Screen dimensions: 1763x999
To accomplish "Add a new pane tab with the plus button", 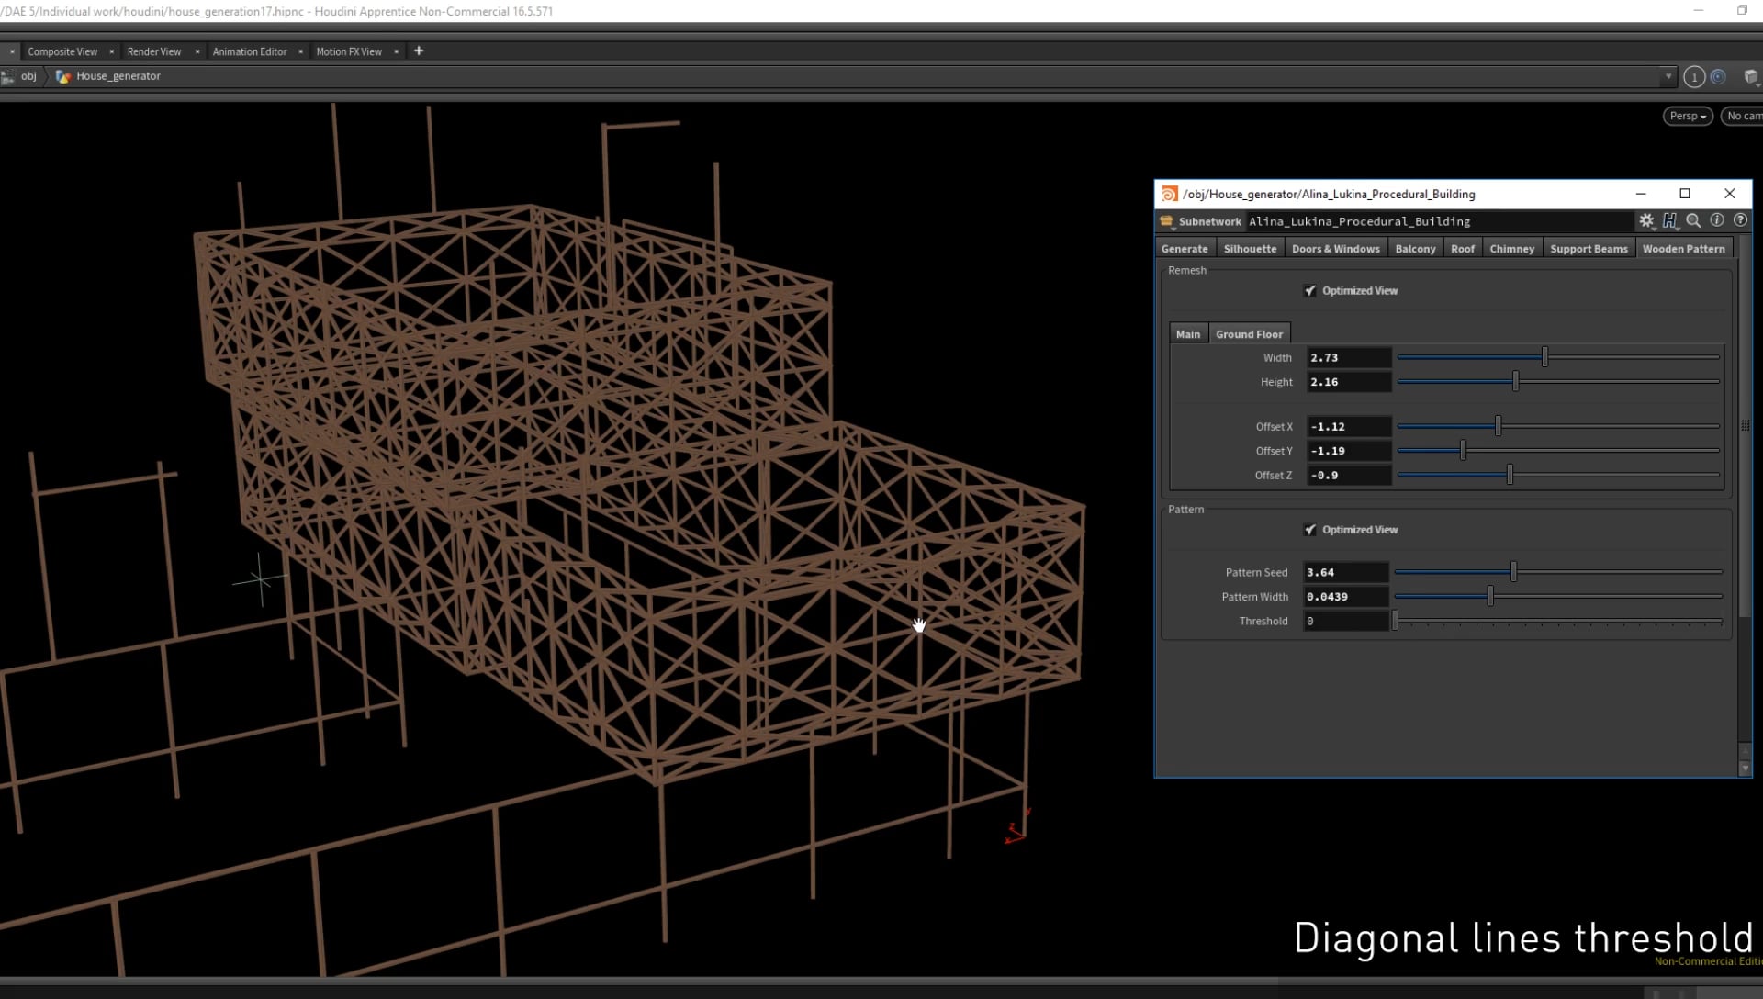I will pyautogui.click(x=419, y=51).
